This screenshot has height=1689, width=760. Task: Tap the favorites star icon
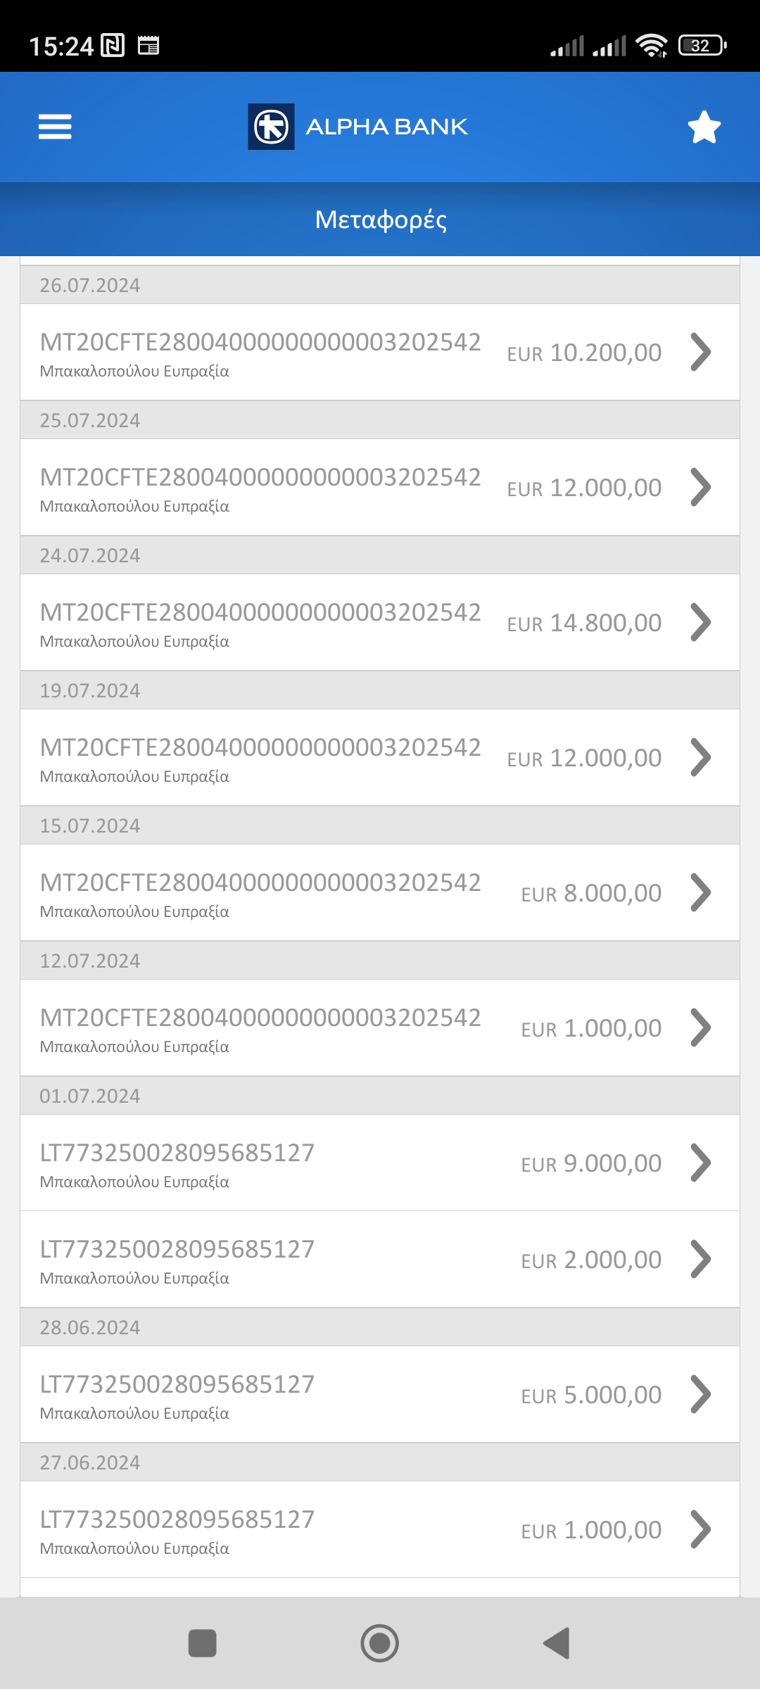click(704, 127)
